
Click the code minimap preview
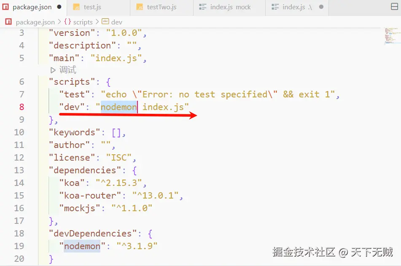click(392, 36)
